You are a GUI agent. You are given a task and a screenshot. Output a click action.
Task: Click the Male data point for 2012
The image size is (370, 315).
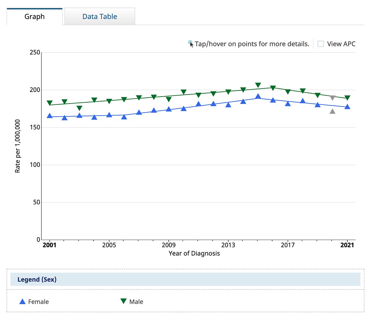coord(213,93)
